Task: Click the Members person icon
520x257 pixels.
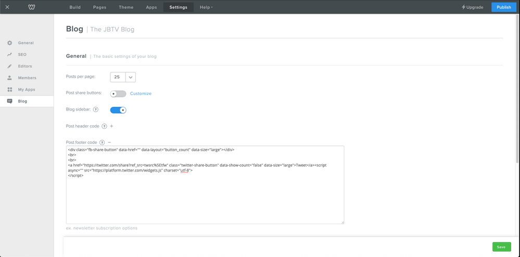Action: click(9, 78)
